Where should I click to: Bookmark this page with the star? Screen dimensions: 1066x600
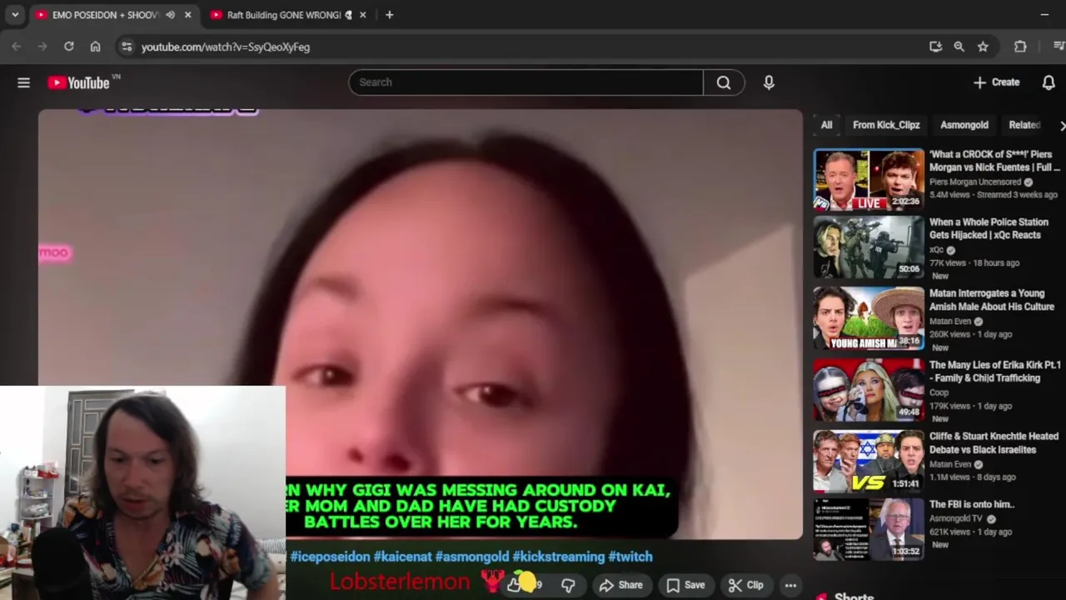pyautogui.click(x=983, y=47)
